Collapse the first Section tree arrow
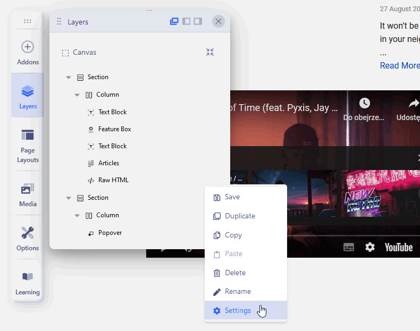 click(69, 78)
